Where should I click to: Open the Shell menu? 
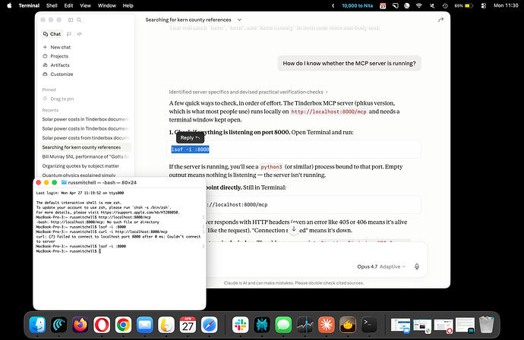52,5
